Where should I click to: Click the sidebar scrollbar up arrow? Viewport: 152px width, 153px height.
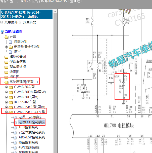(x=55, y=11)
